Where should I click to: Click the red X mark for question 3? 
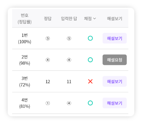tap(90, 81)
